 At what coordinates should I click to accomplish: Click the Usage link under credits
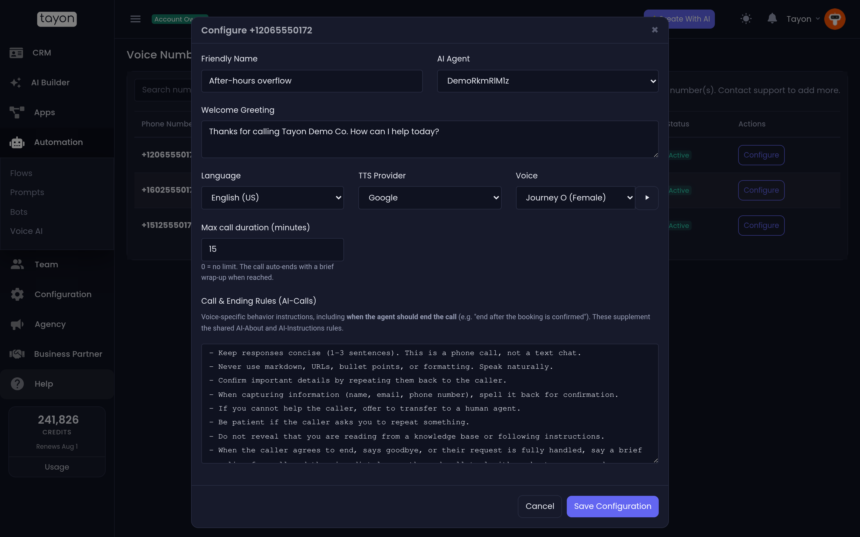point(57,467)
